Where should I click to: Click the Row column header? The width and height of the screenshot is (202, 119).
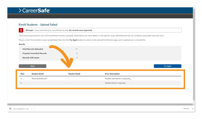click(22, 74)
